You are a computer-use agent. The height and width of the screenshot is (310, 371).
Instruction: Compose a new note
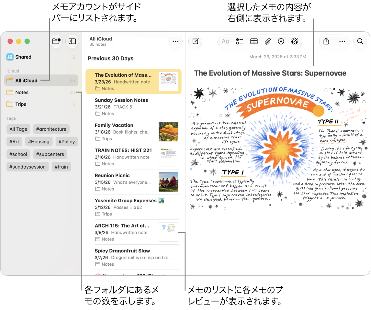point(196,41)
